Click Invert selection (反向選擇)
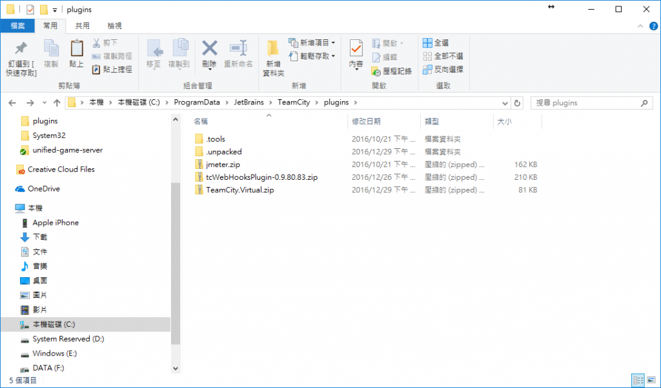 (443, 70)
